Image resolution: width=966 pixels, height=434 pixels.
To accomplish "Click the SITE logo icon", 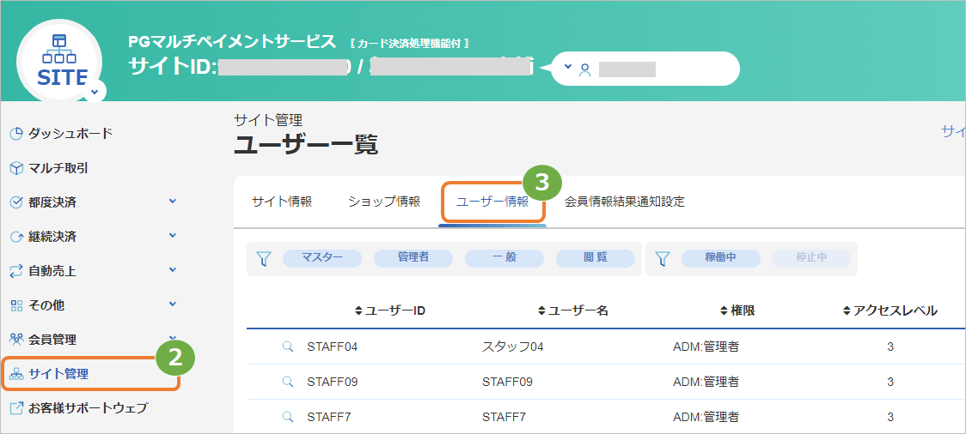I will tap(59, 60).
